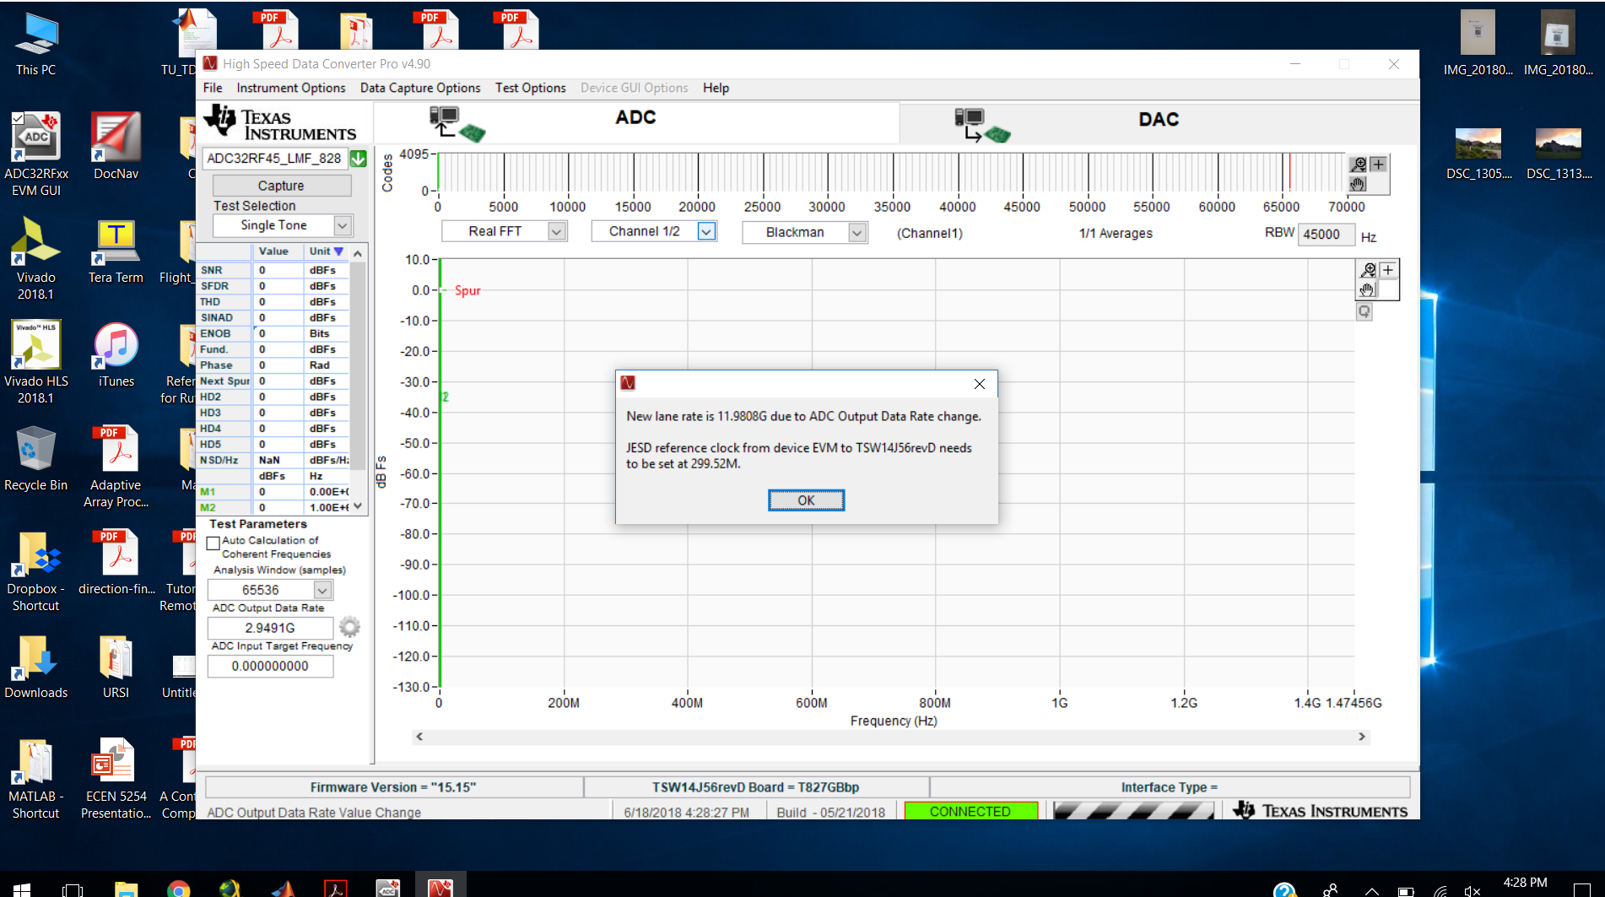Viewport: 1605px width, 897px height.
Task: Select the zoom tool on the FFT graph
Action: click(x=1368, y=270)
